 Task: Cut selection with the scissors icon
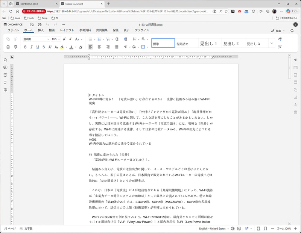tap(15, 39)
